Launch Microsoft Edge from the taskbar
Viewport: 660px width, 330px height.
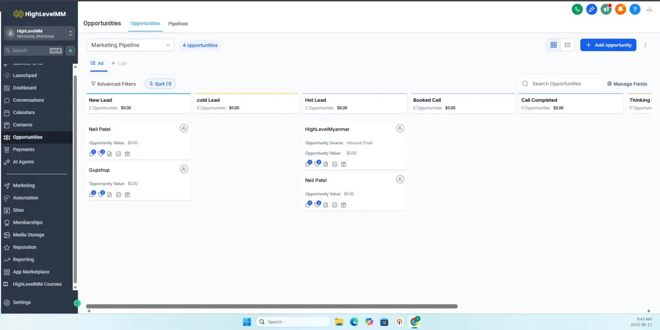[x=354, y=322]
